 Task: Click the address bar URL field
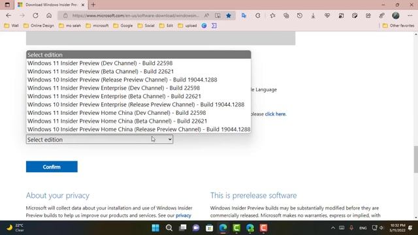point(135,16)
